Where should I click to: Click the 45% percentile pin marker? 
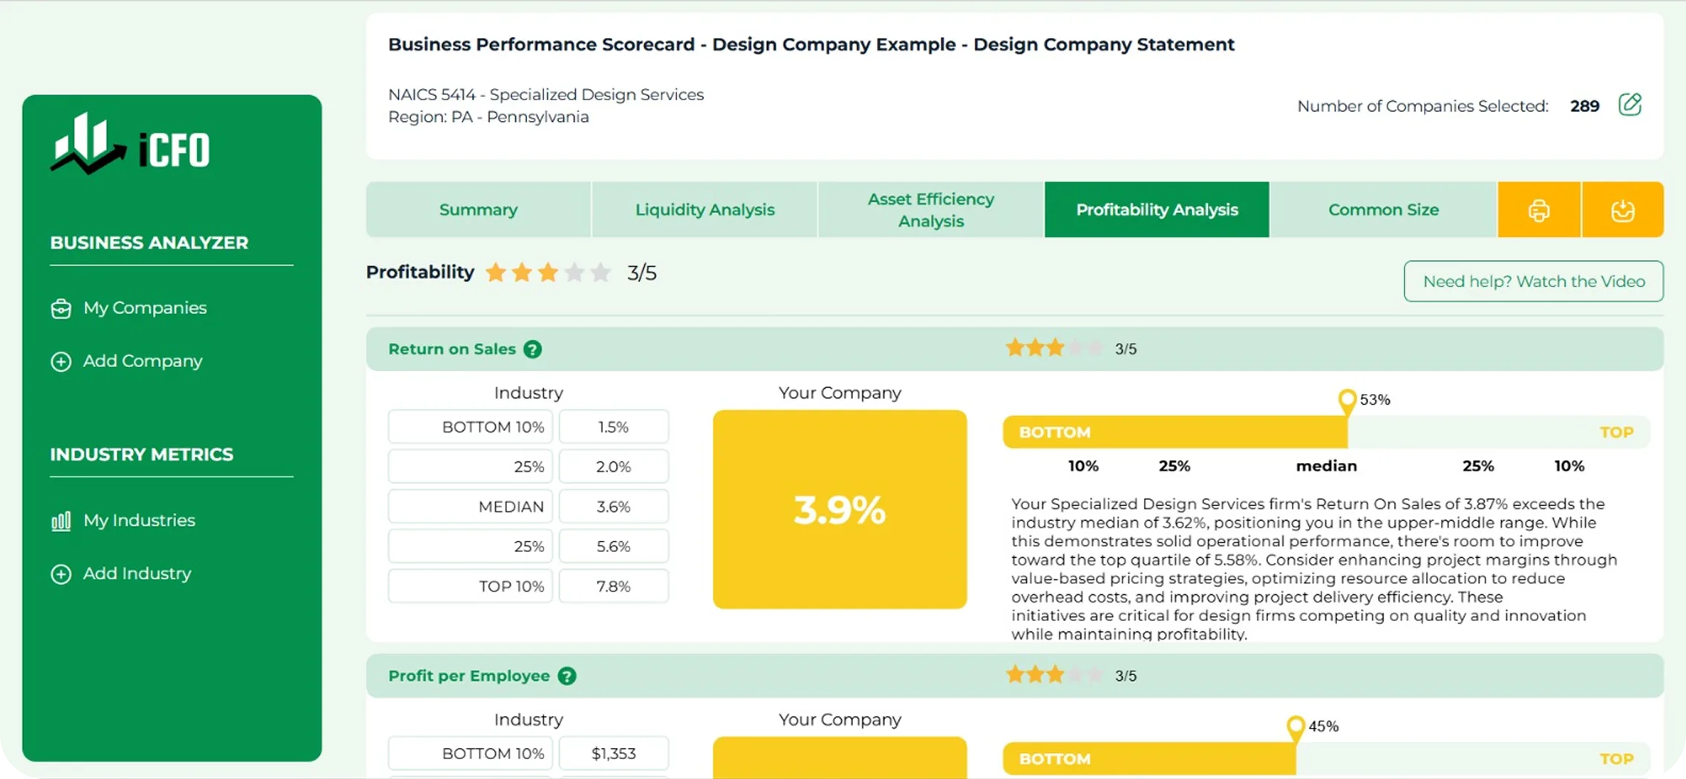point(1295,728)
